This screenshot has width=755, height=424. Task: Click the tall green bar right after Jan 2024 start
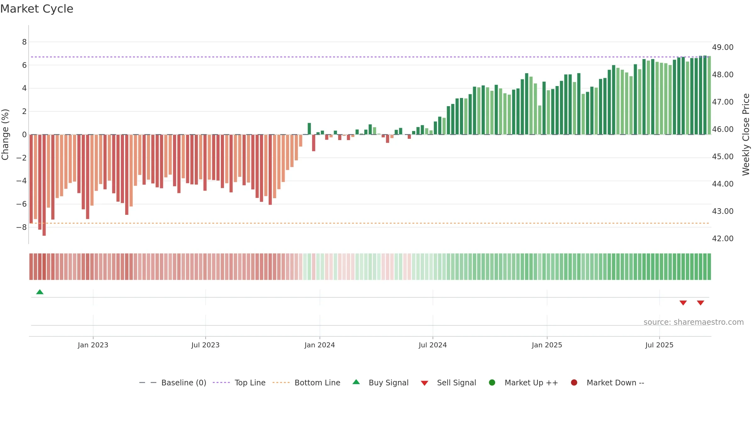pyautogui.click(x=309, y=129)
